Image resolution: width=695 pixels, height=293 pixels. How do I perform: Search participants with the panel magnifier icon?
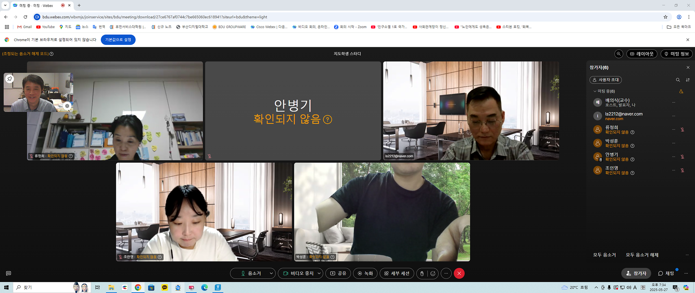click(x=678, y=80)
